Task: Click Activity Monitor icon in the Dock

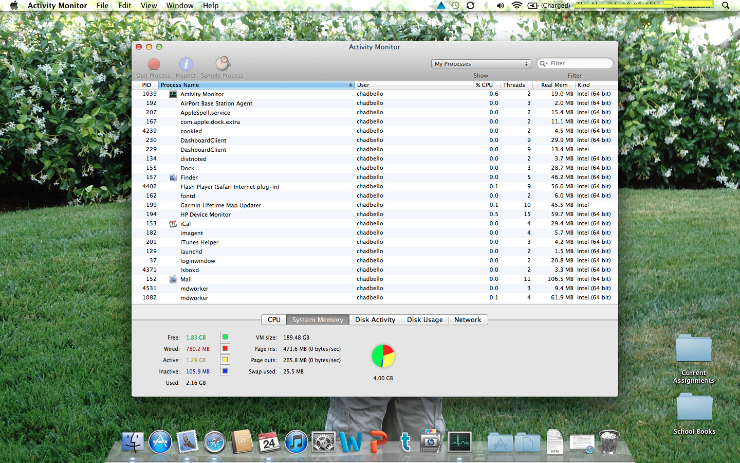Action: 460,442
